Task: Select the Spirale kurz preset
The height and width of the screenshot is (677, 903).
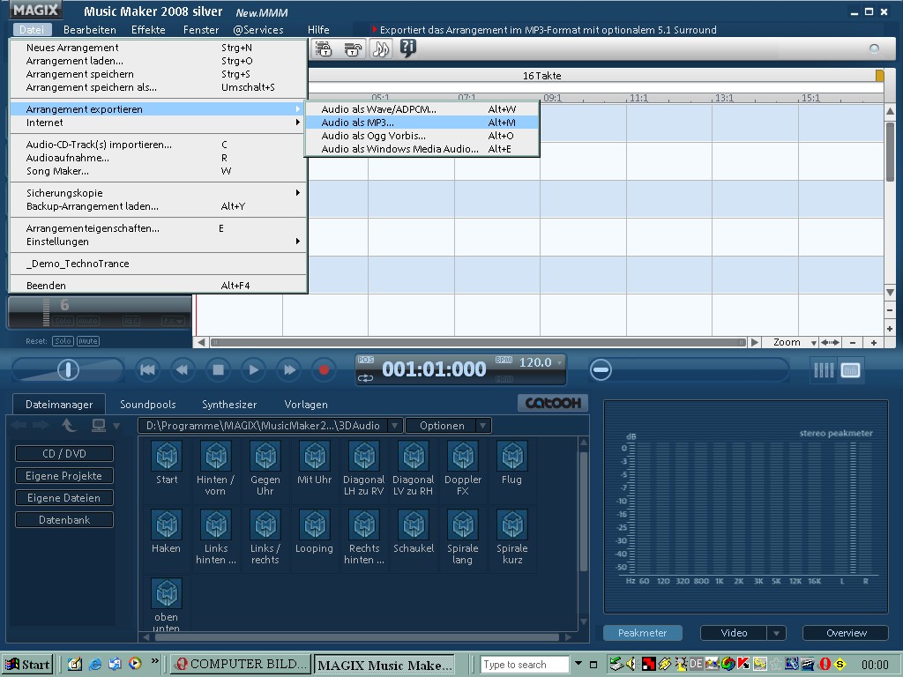Action: pos(512,537)
